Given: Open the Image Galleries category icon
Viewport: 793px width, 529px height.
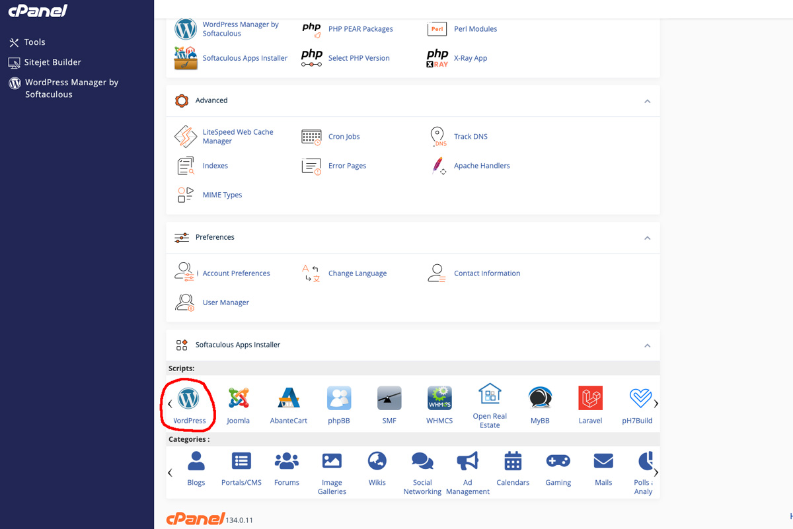Looking at the screenshot, I should click(332, 460).
